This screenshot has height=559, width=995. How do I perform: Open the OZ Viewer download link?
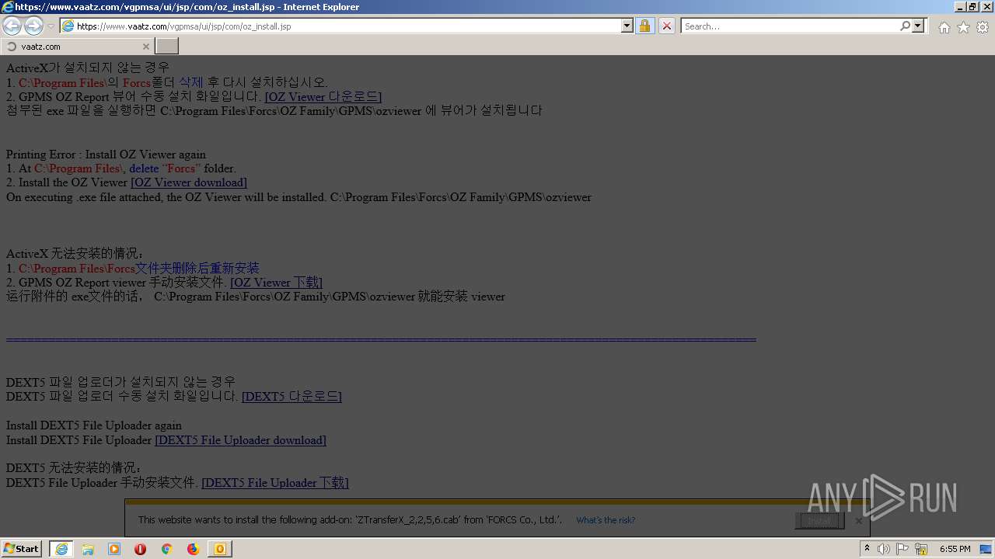189,182
